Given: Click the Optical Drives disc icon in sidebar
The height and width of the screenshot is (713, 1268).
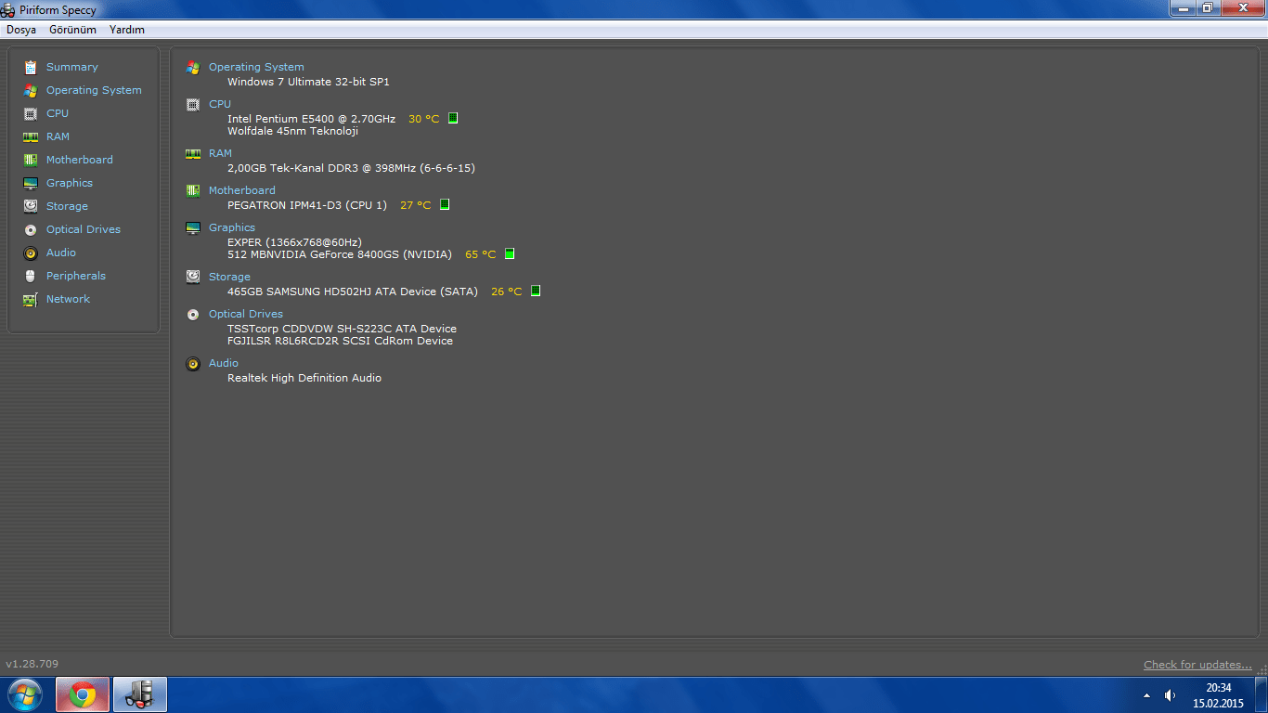Looking at the screenshot, I should (x=31, y=229).
